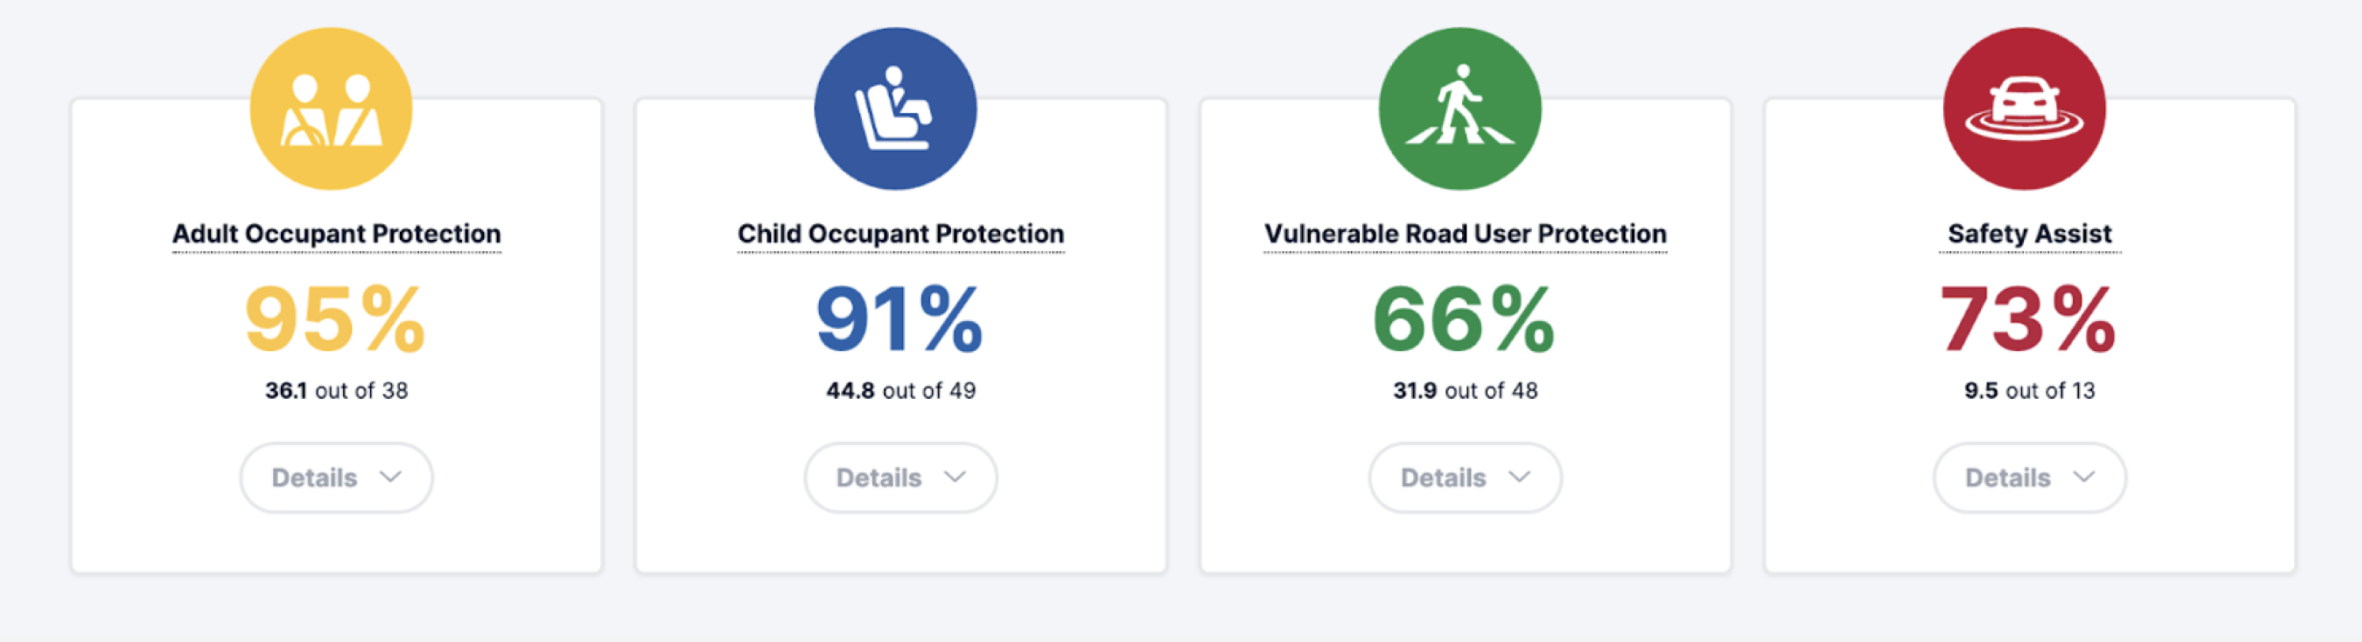Open the Vulnerable Road User Protection heading

pyautogui.click(x=1465, y=234)
